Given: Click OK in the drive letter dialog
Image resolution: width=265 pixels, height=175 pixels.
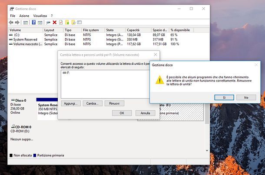Looking at the screenshot, I should click(x=122, y=113).
